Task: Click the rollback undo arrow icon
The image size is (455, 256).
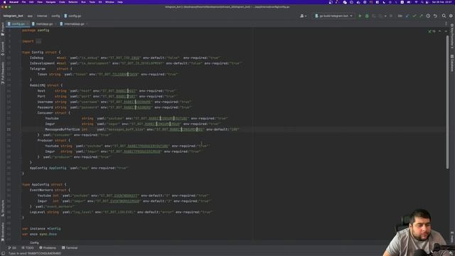Action: coord(435,16)
